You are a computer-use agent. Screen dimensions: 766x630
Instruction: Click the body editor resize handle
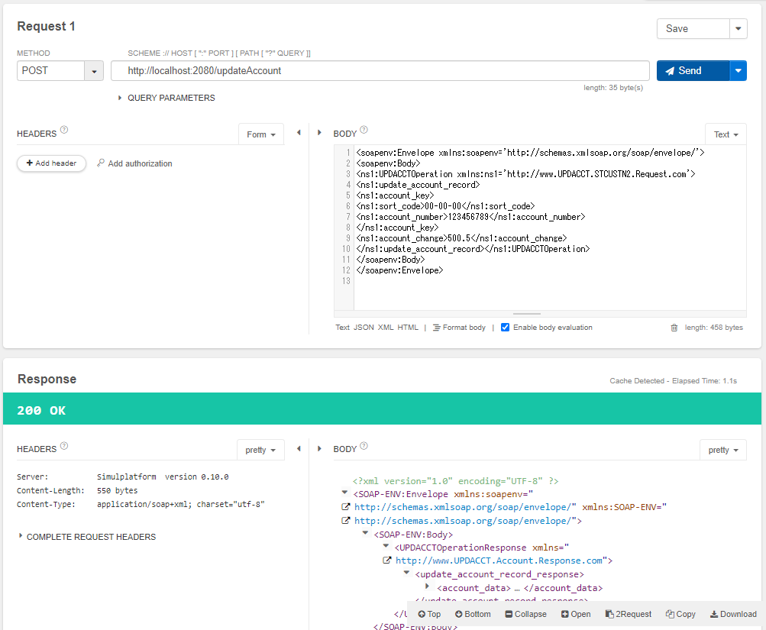point(527,314)
